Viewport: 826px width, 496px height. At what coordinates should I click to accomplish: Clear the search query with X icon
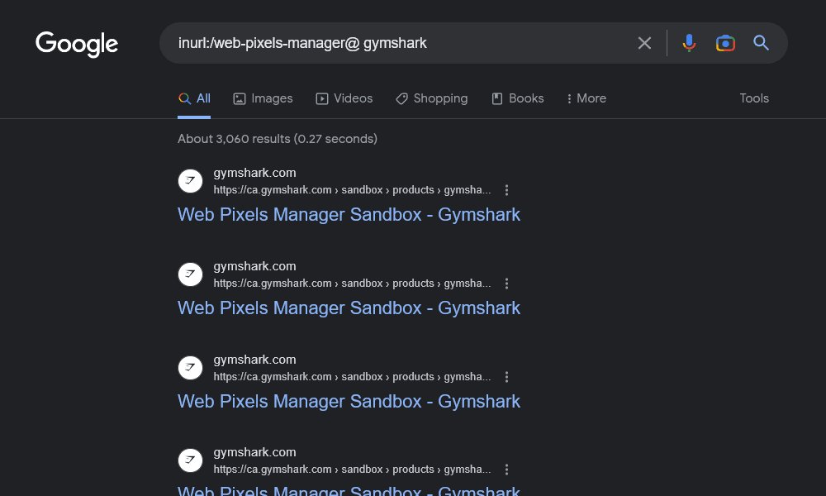point(644,43)
